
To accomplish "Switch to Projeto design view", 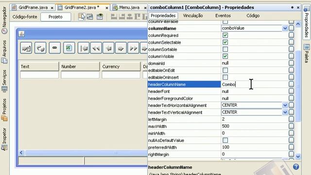I will point(55,17).
